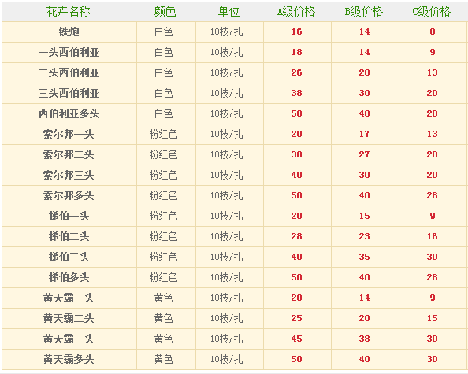Select the 黄天霸多头 flower name
This screenshot has width=468, height=374.
[x=69, y=359]
